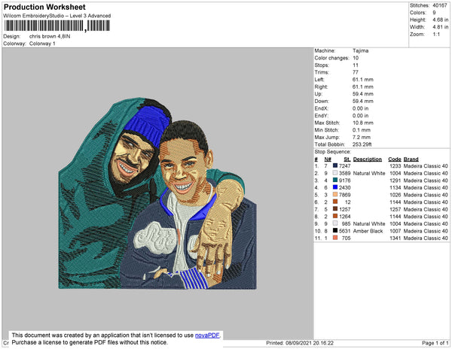The height and width of the screenshot is (349, 452).
Task: Click 'Wilcom EmbroideryStudio – Level 3 Advanced' text
Action: point(57,16)
